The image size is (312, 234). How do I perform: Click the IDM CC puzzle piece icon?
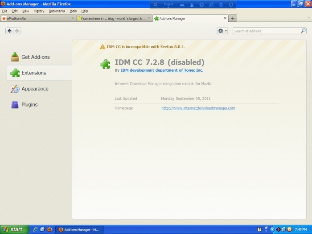(x=105, y=64)
